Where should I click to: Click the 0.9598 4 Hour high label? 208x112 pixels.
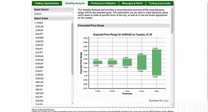140,54
